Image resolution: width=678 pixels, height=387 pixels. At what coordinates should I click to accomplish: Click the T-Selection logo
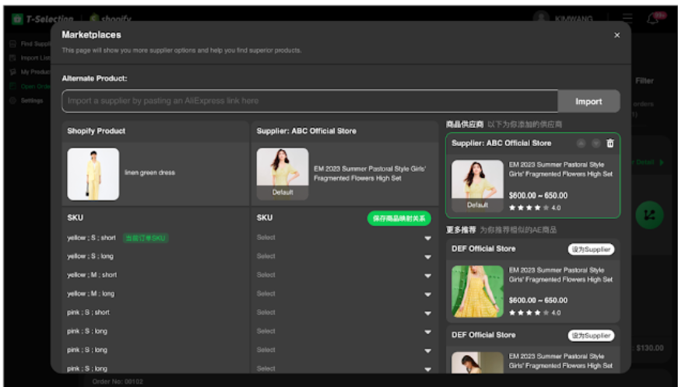click(44, 19)
